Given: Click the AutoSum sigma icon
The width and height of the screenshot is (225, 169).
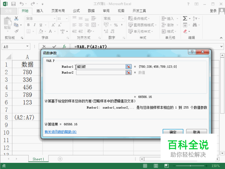Looking at the screenshot, I should pos(185,18).
